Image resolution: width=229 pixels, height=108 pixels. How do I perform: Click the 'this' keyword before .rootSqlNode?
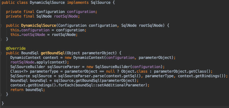tap(15, 35)
